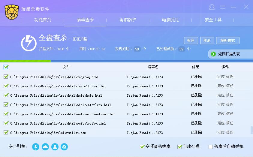Select the forum.html file path
Screen dimensions: 253x157
click(58, 86)
